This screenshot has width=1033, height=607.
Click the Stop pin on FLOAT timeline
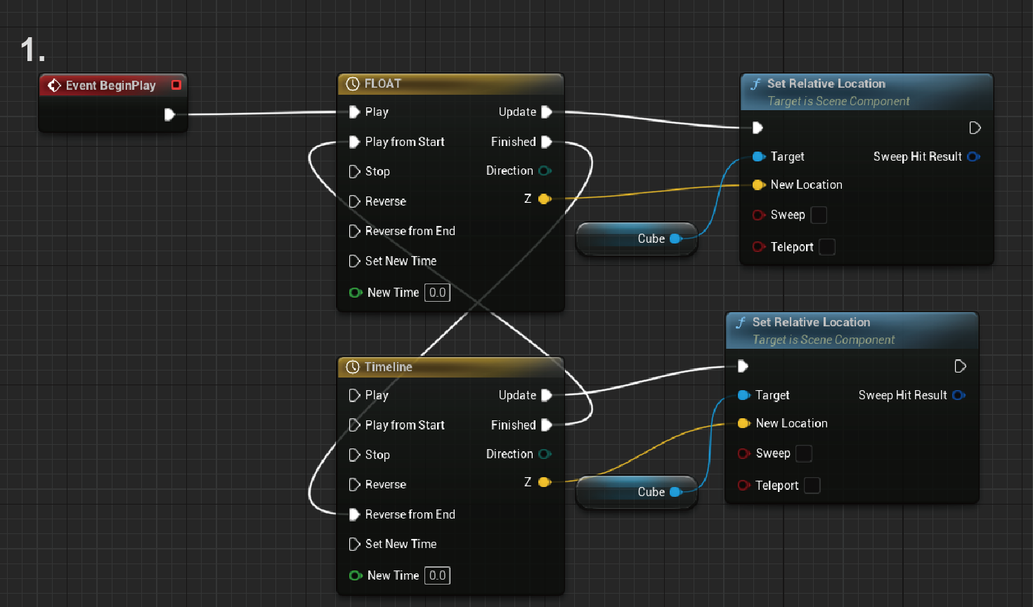click(355, 171)
